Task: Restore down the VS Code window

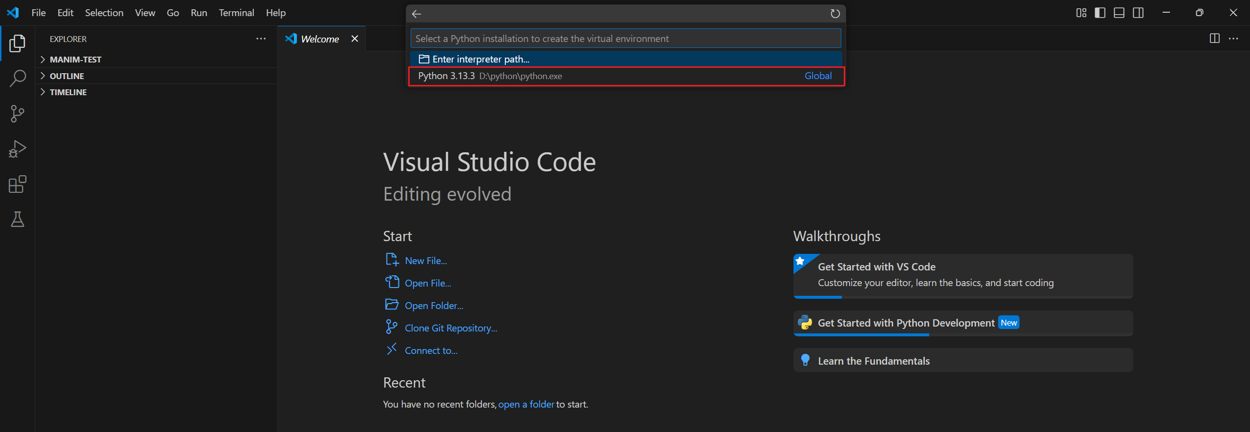Action: 1199,13
